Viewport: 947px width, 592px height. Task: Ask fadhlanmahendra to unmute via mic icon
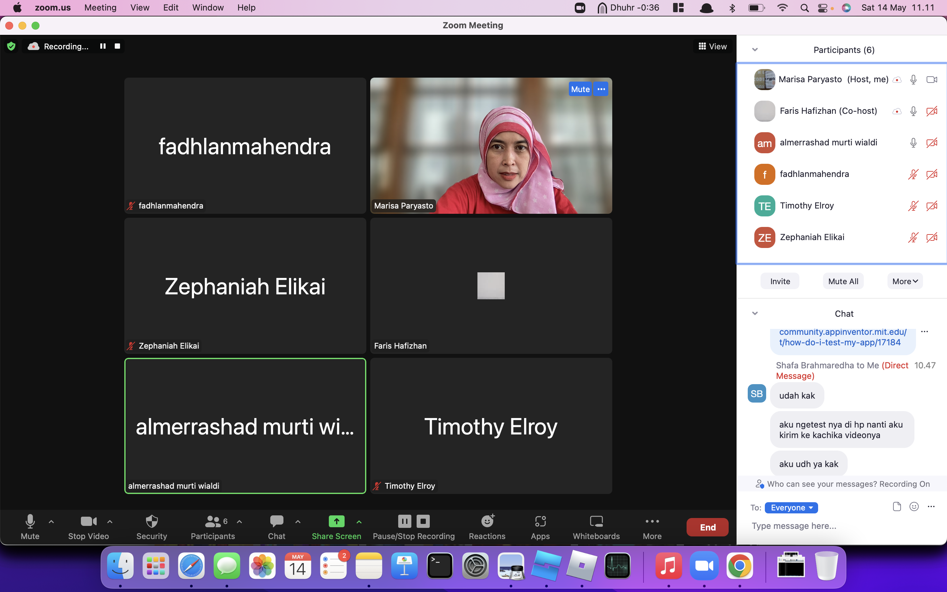pos(913,174)
